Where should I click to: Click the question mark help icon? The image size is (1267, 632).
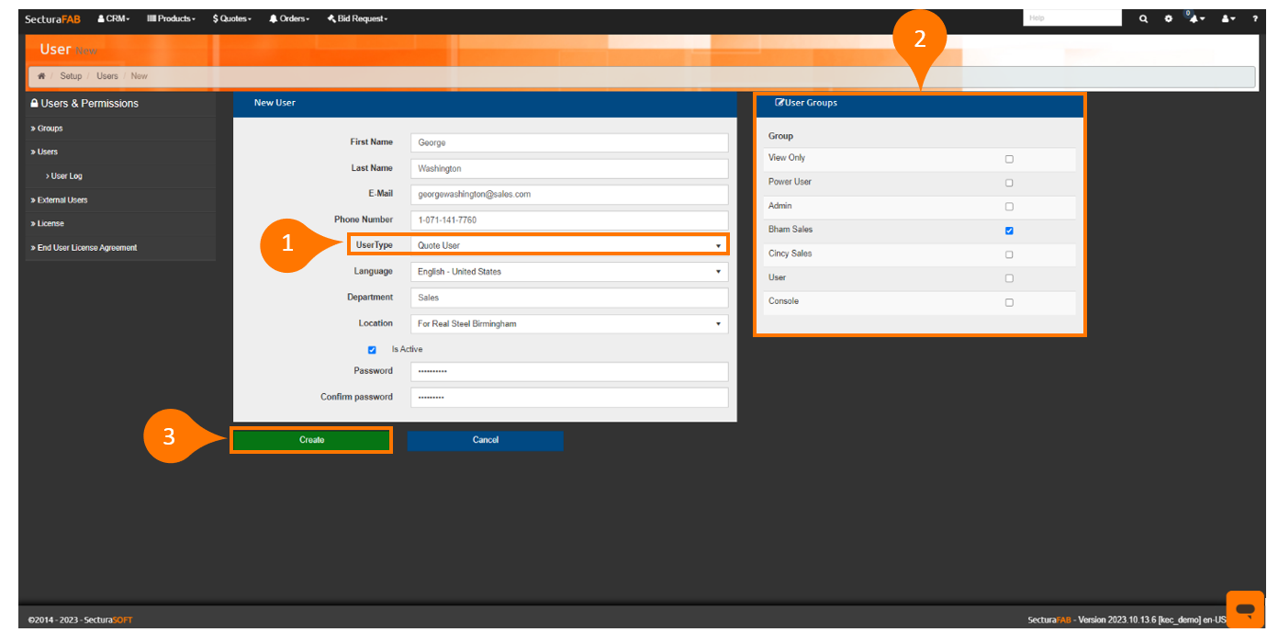1254,18
